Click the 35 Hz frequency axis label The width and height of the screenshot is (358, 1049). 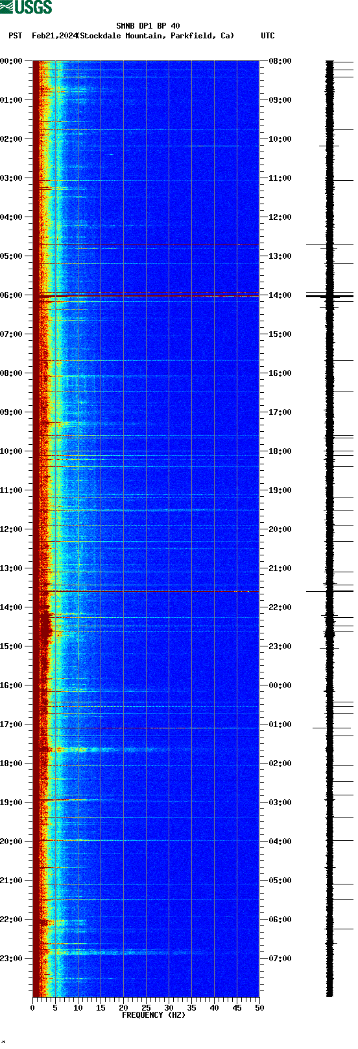(x=191, y=1007)
